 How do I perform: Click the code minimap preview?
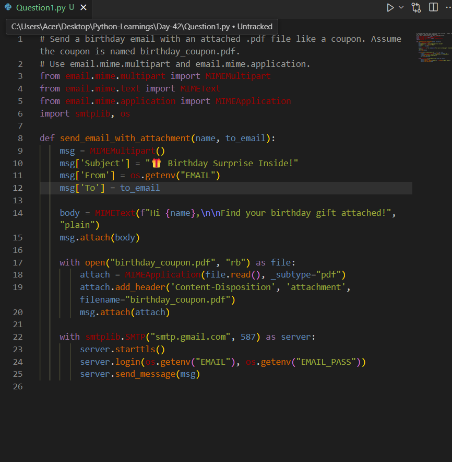434,47
